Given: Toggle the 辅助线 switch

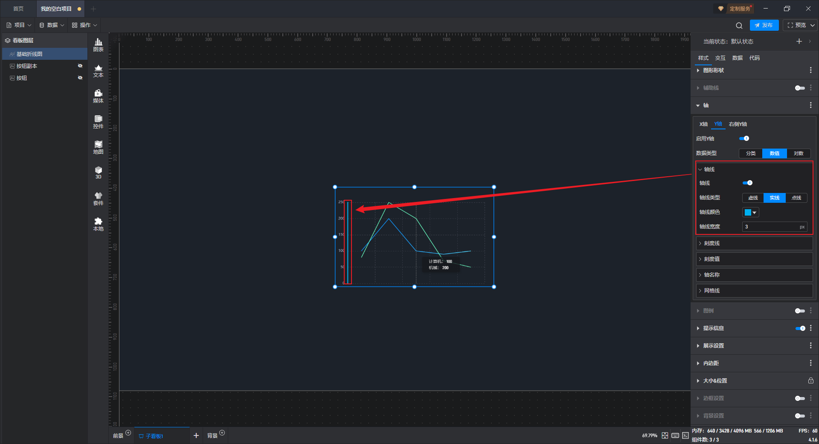Looking at the screenshot, I should pyautogui.click(x=800, y=88).
